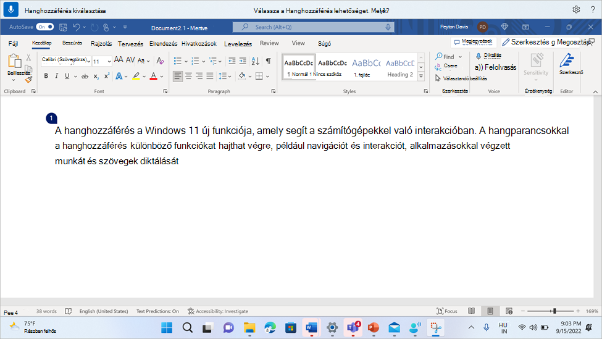
Task: Open the shading paint bucket
Action: pos(242,76)
